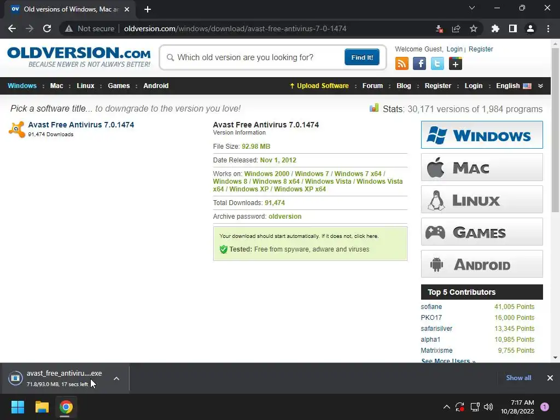Open the Facebook icon in the header

click(419, 63)
